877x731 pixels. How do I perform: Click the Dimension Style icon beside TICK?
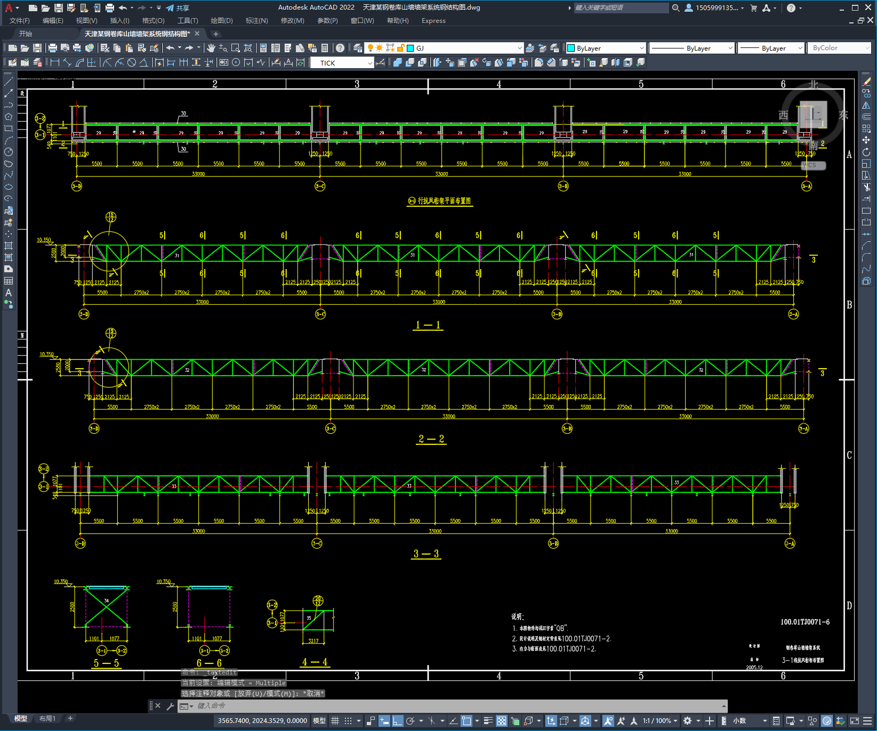(381, 62)
